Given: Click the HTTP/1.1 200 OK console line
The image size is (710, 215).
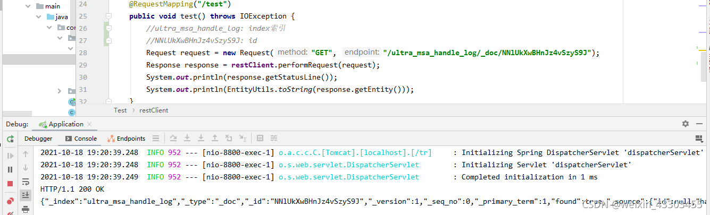Looking at the screenshot, I should [x=72, y=189].
